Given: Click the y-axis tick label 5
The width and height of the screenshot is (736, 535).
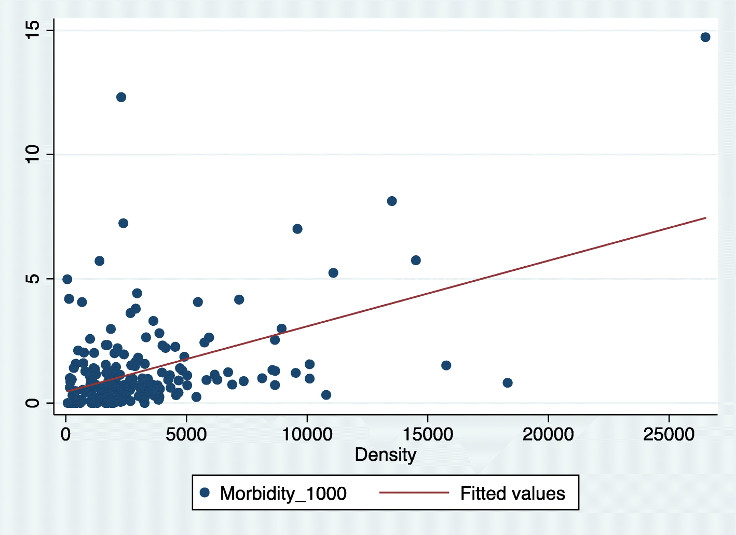Looking at the screenshot, I should [x=32, y=279].
